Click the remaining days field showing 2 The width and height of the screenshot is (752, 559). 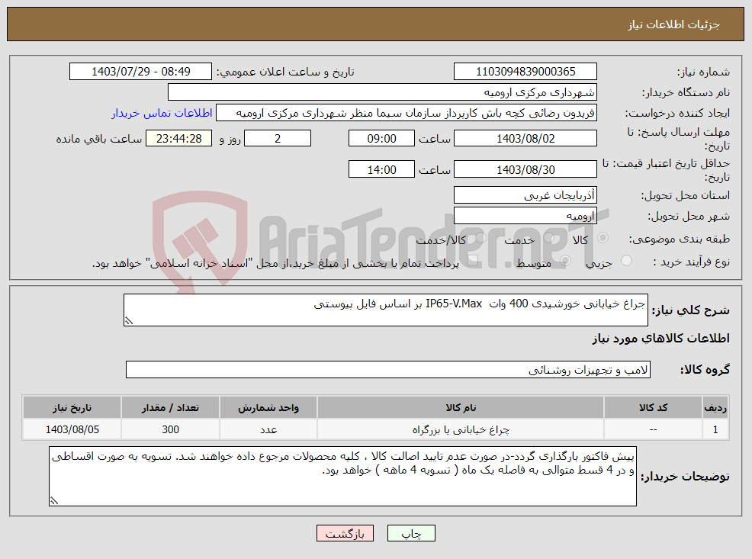point(278,138)
